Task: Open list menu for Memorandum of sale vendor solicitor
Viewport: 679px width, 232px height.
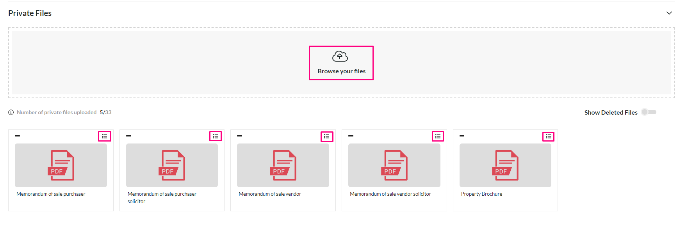Action: point(438,136)
